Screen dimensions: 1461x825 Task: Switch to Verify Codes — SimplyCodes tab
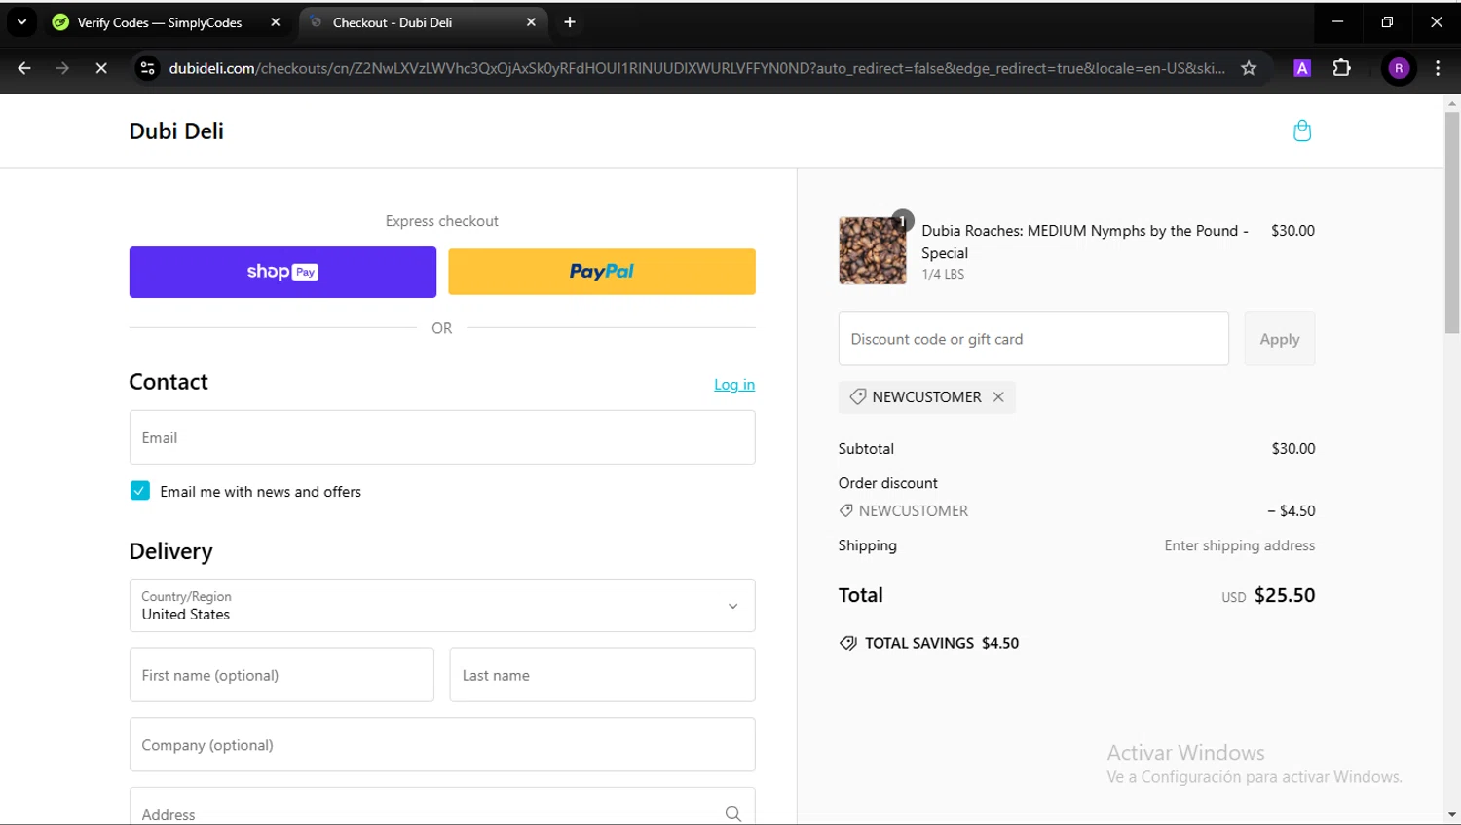168,22
